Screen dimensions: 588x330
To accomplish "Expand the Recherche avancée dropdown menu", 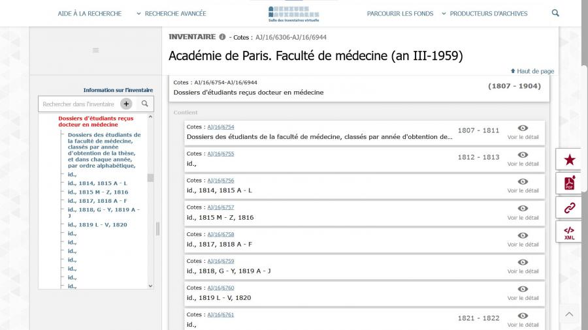I will tap(171, 14).
